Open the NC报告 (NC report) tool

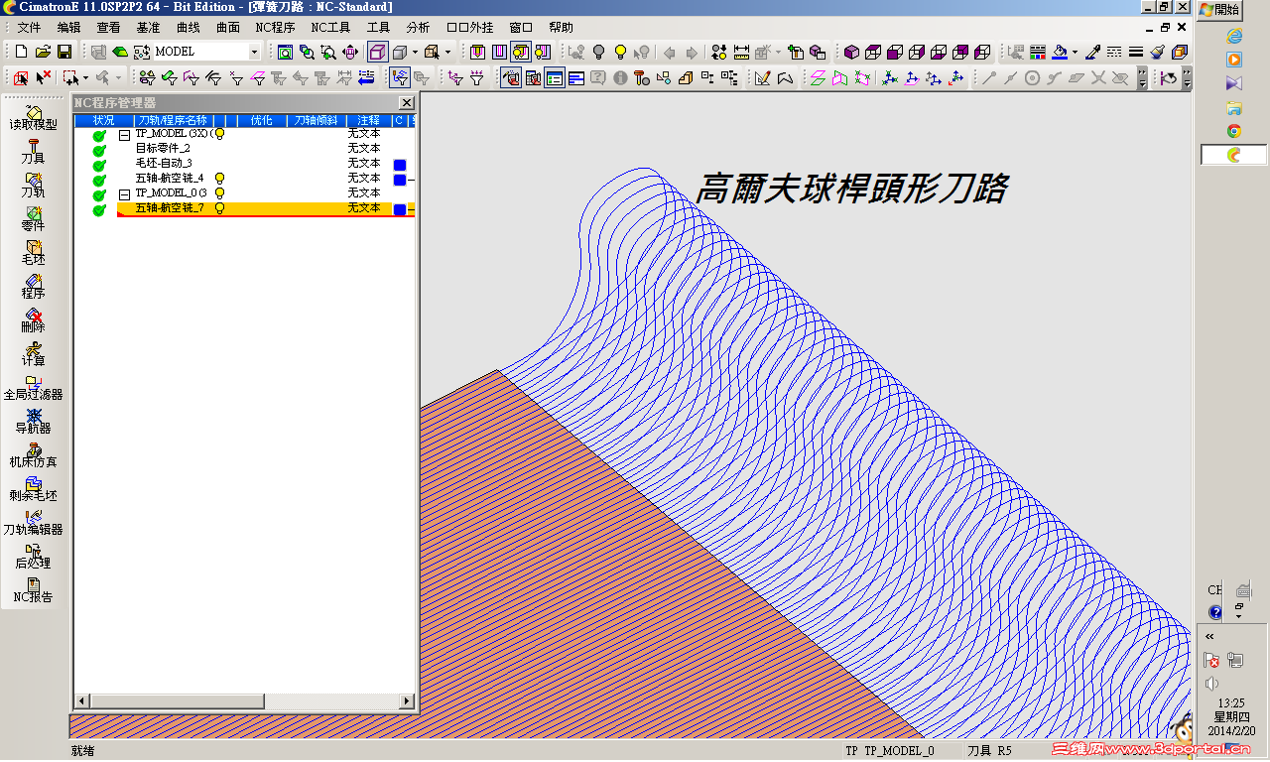coord(33,589)
